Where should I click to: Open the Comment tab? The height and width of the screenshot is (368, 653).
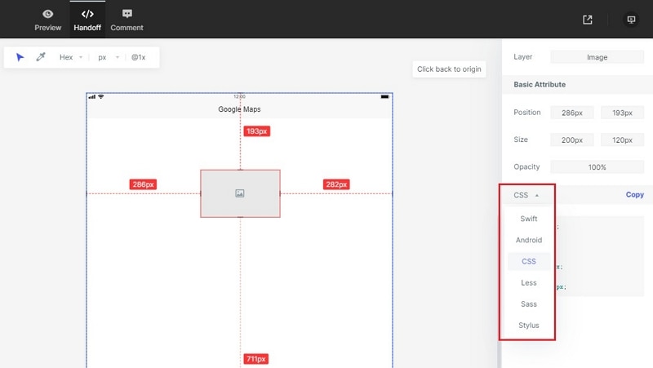tap(127, 20)
